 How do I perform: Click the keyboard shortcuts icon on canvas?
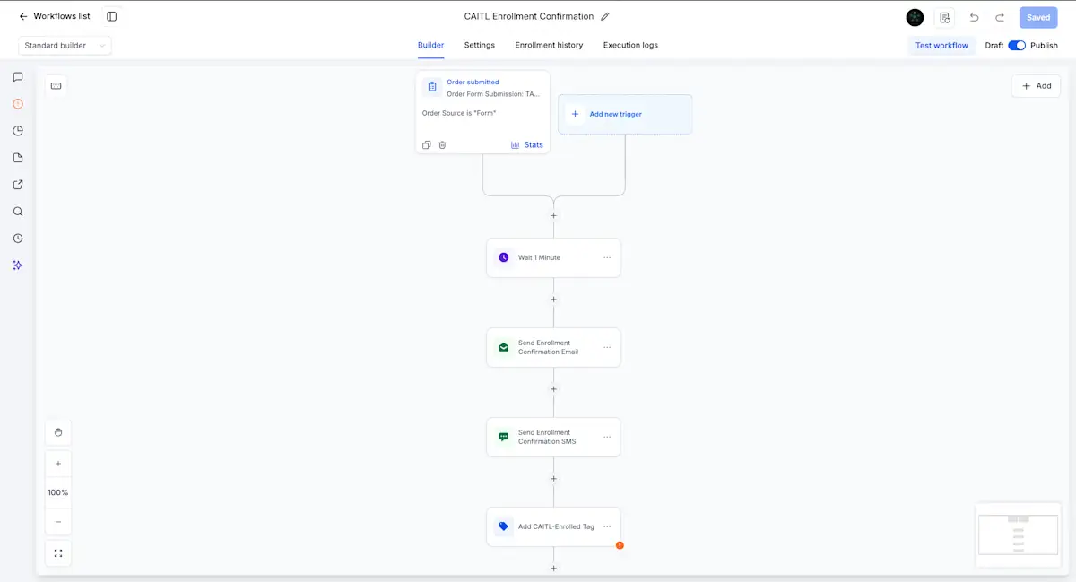click(x=56, y=86)
